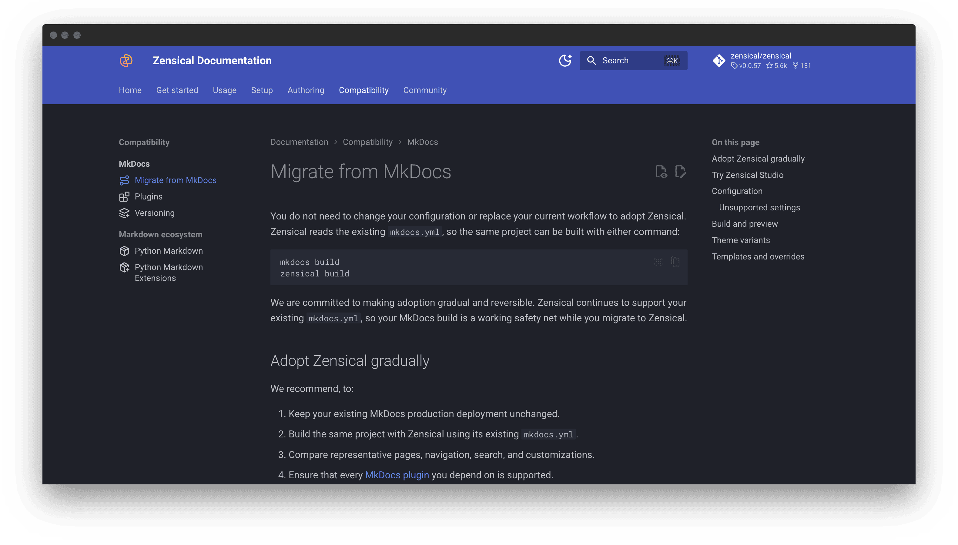Jump to Templates and overrides section
Viewport: 958px width, 545px height.
pos(758,257)
